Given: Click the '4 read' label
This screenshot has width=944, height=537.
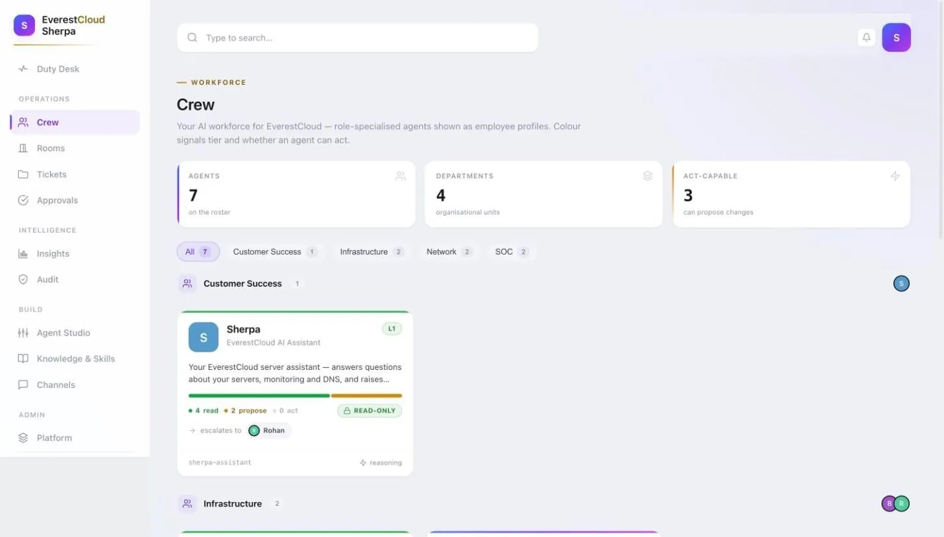Looking at the screenshot, I should tap(204, 411).
